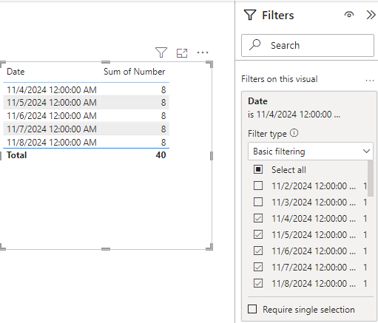Check the 11/3/2024 date filter box

click(258, 202)
